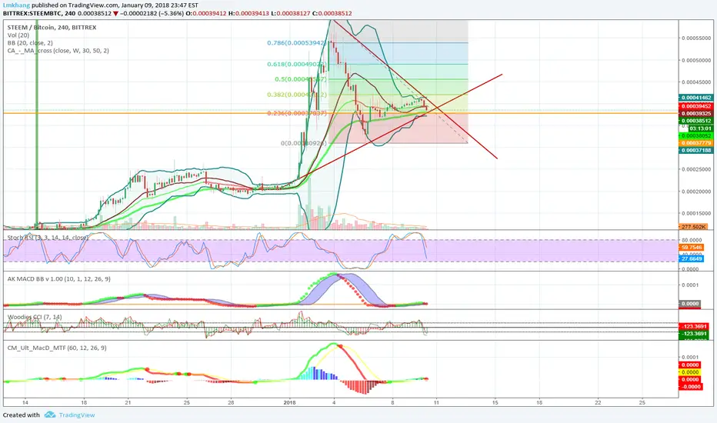
Task: Click the 03:13:01 candle countdown timer
Action: [701, 128]
